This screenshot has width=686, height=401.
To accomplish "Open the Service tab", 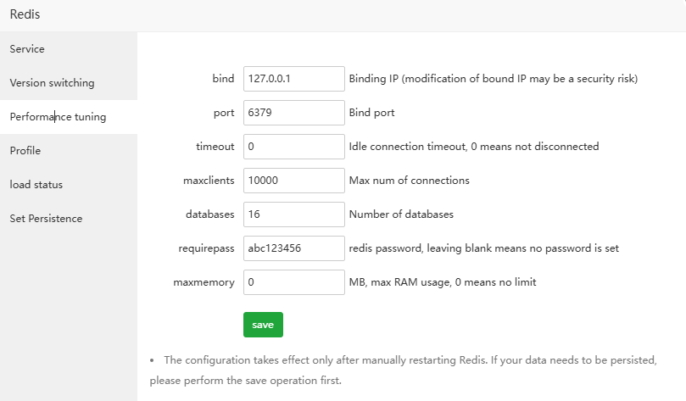I will [x=27, y=49].
